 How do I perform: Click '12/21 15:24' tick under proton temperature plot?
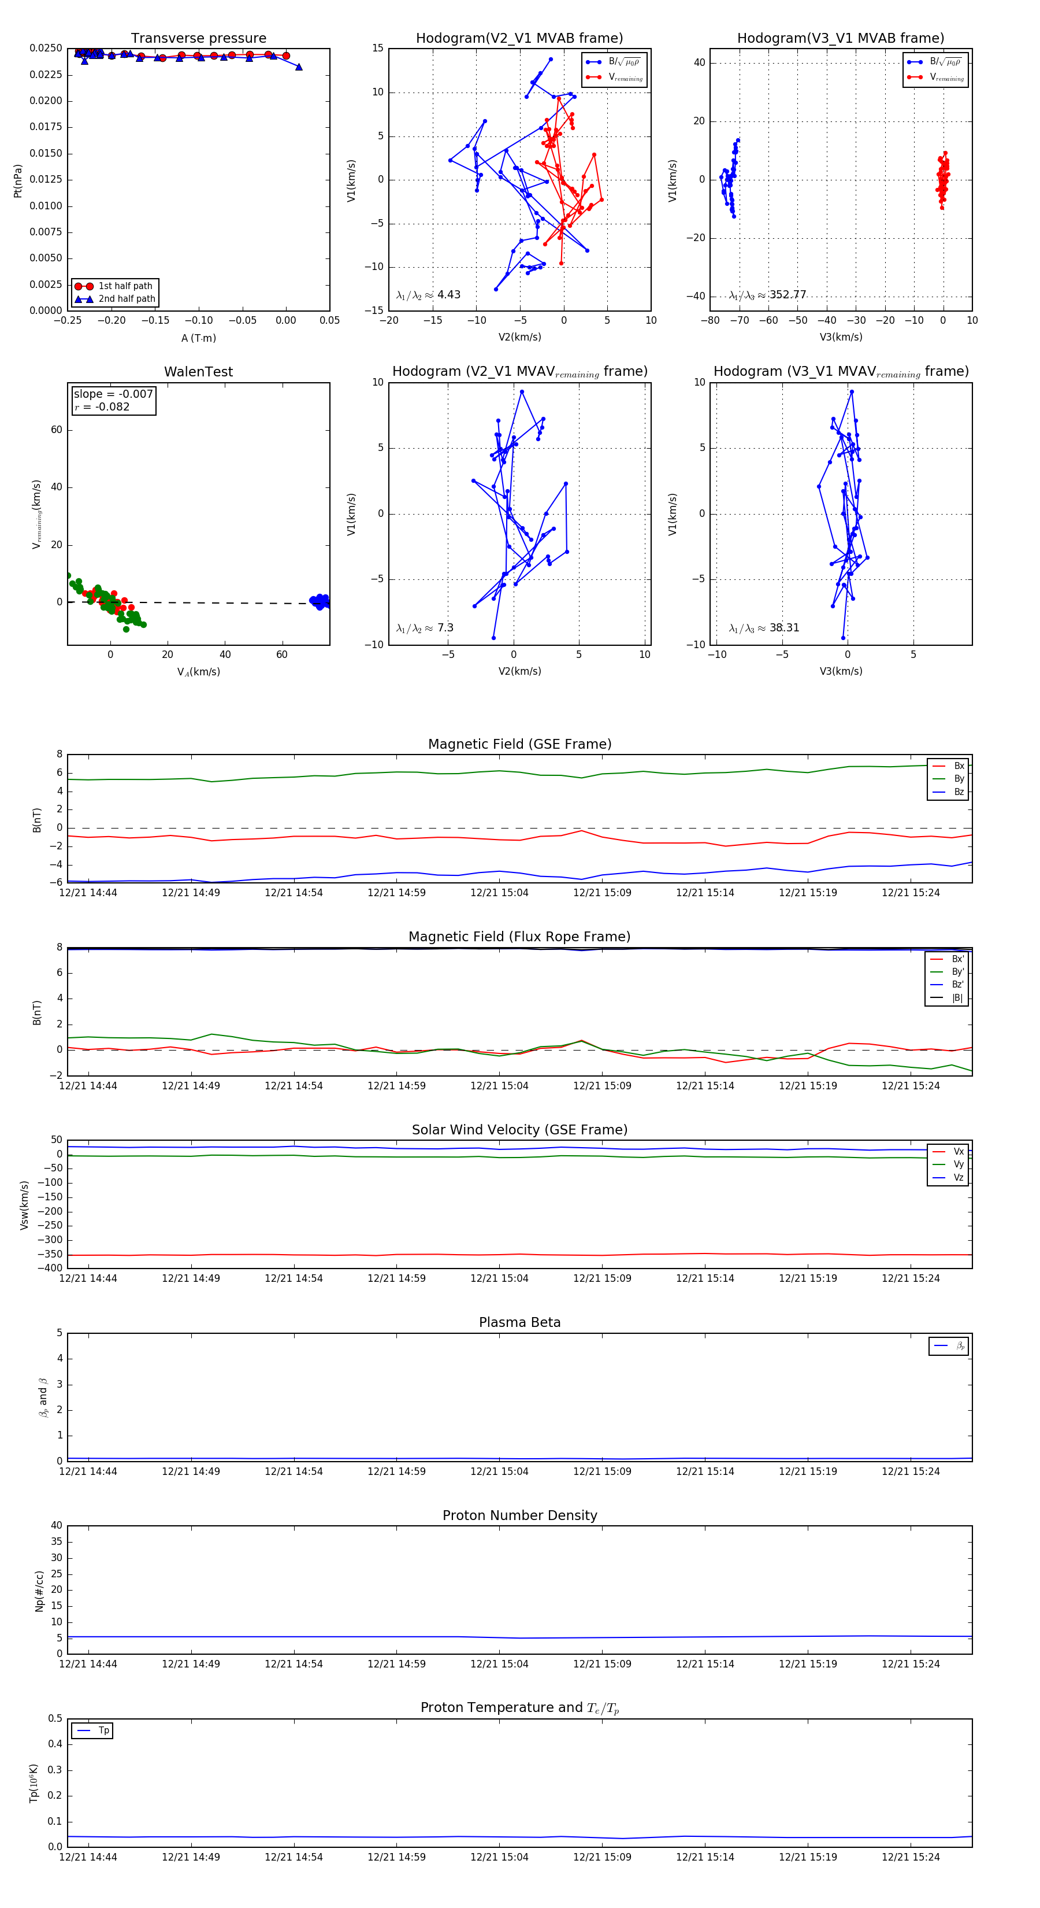tap(911, 1857)
